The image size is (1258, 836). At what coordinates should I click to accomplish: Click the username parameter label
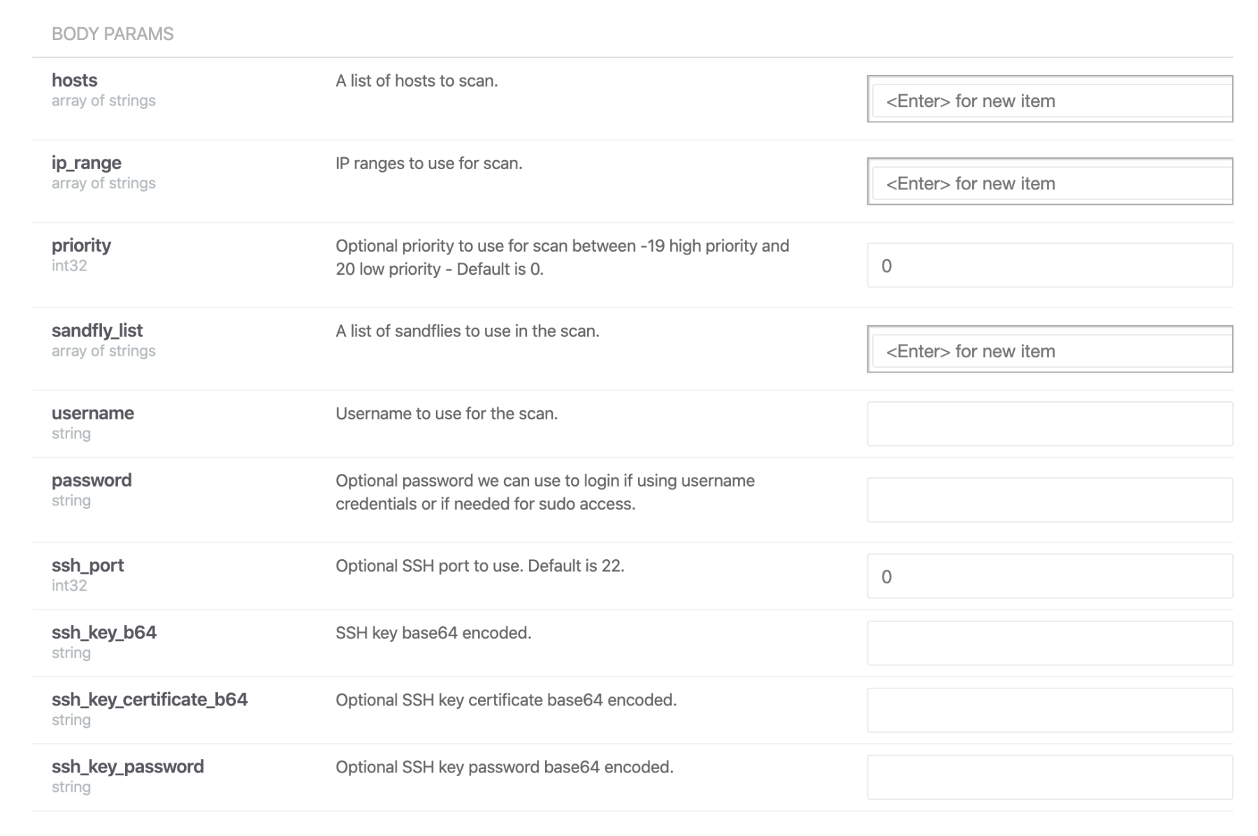(x=93, y=413)
